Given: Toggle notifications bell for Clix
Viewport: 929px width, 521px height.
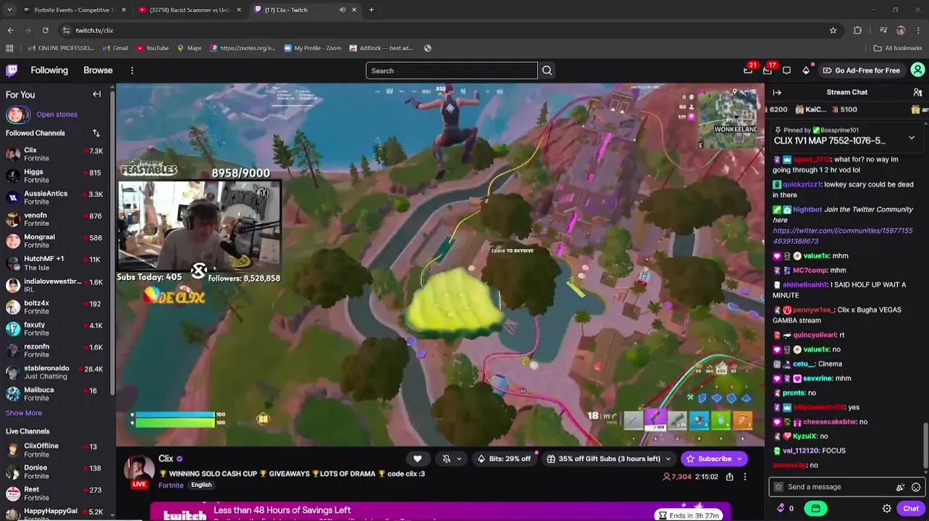Looking at the screenshot, I should click(x=447, y=459).
